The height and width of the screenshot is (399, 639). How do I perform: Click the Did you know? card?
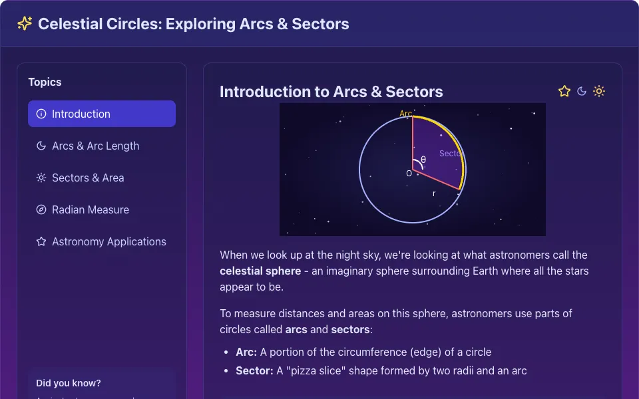(x=102, y=383)
